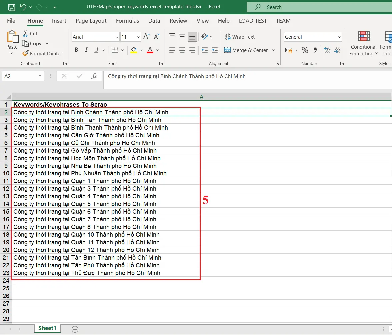This screenshot has width=392, height=335.
Task: Open the Name Box dropdown arrow
Action: (x=40, y=76)
